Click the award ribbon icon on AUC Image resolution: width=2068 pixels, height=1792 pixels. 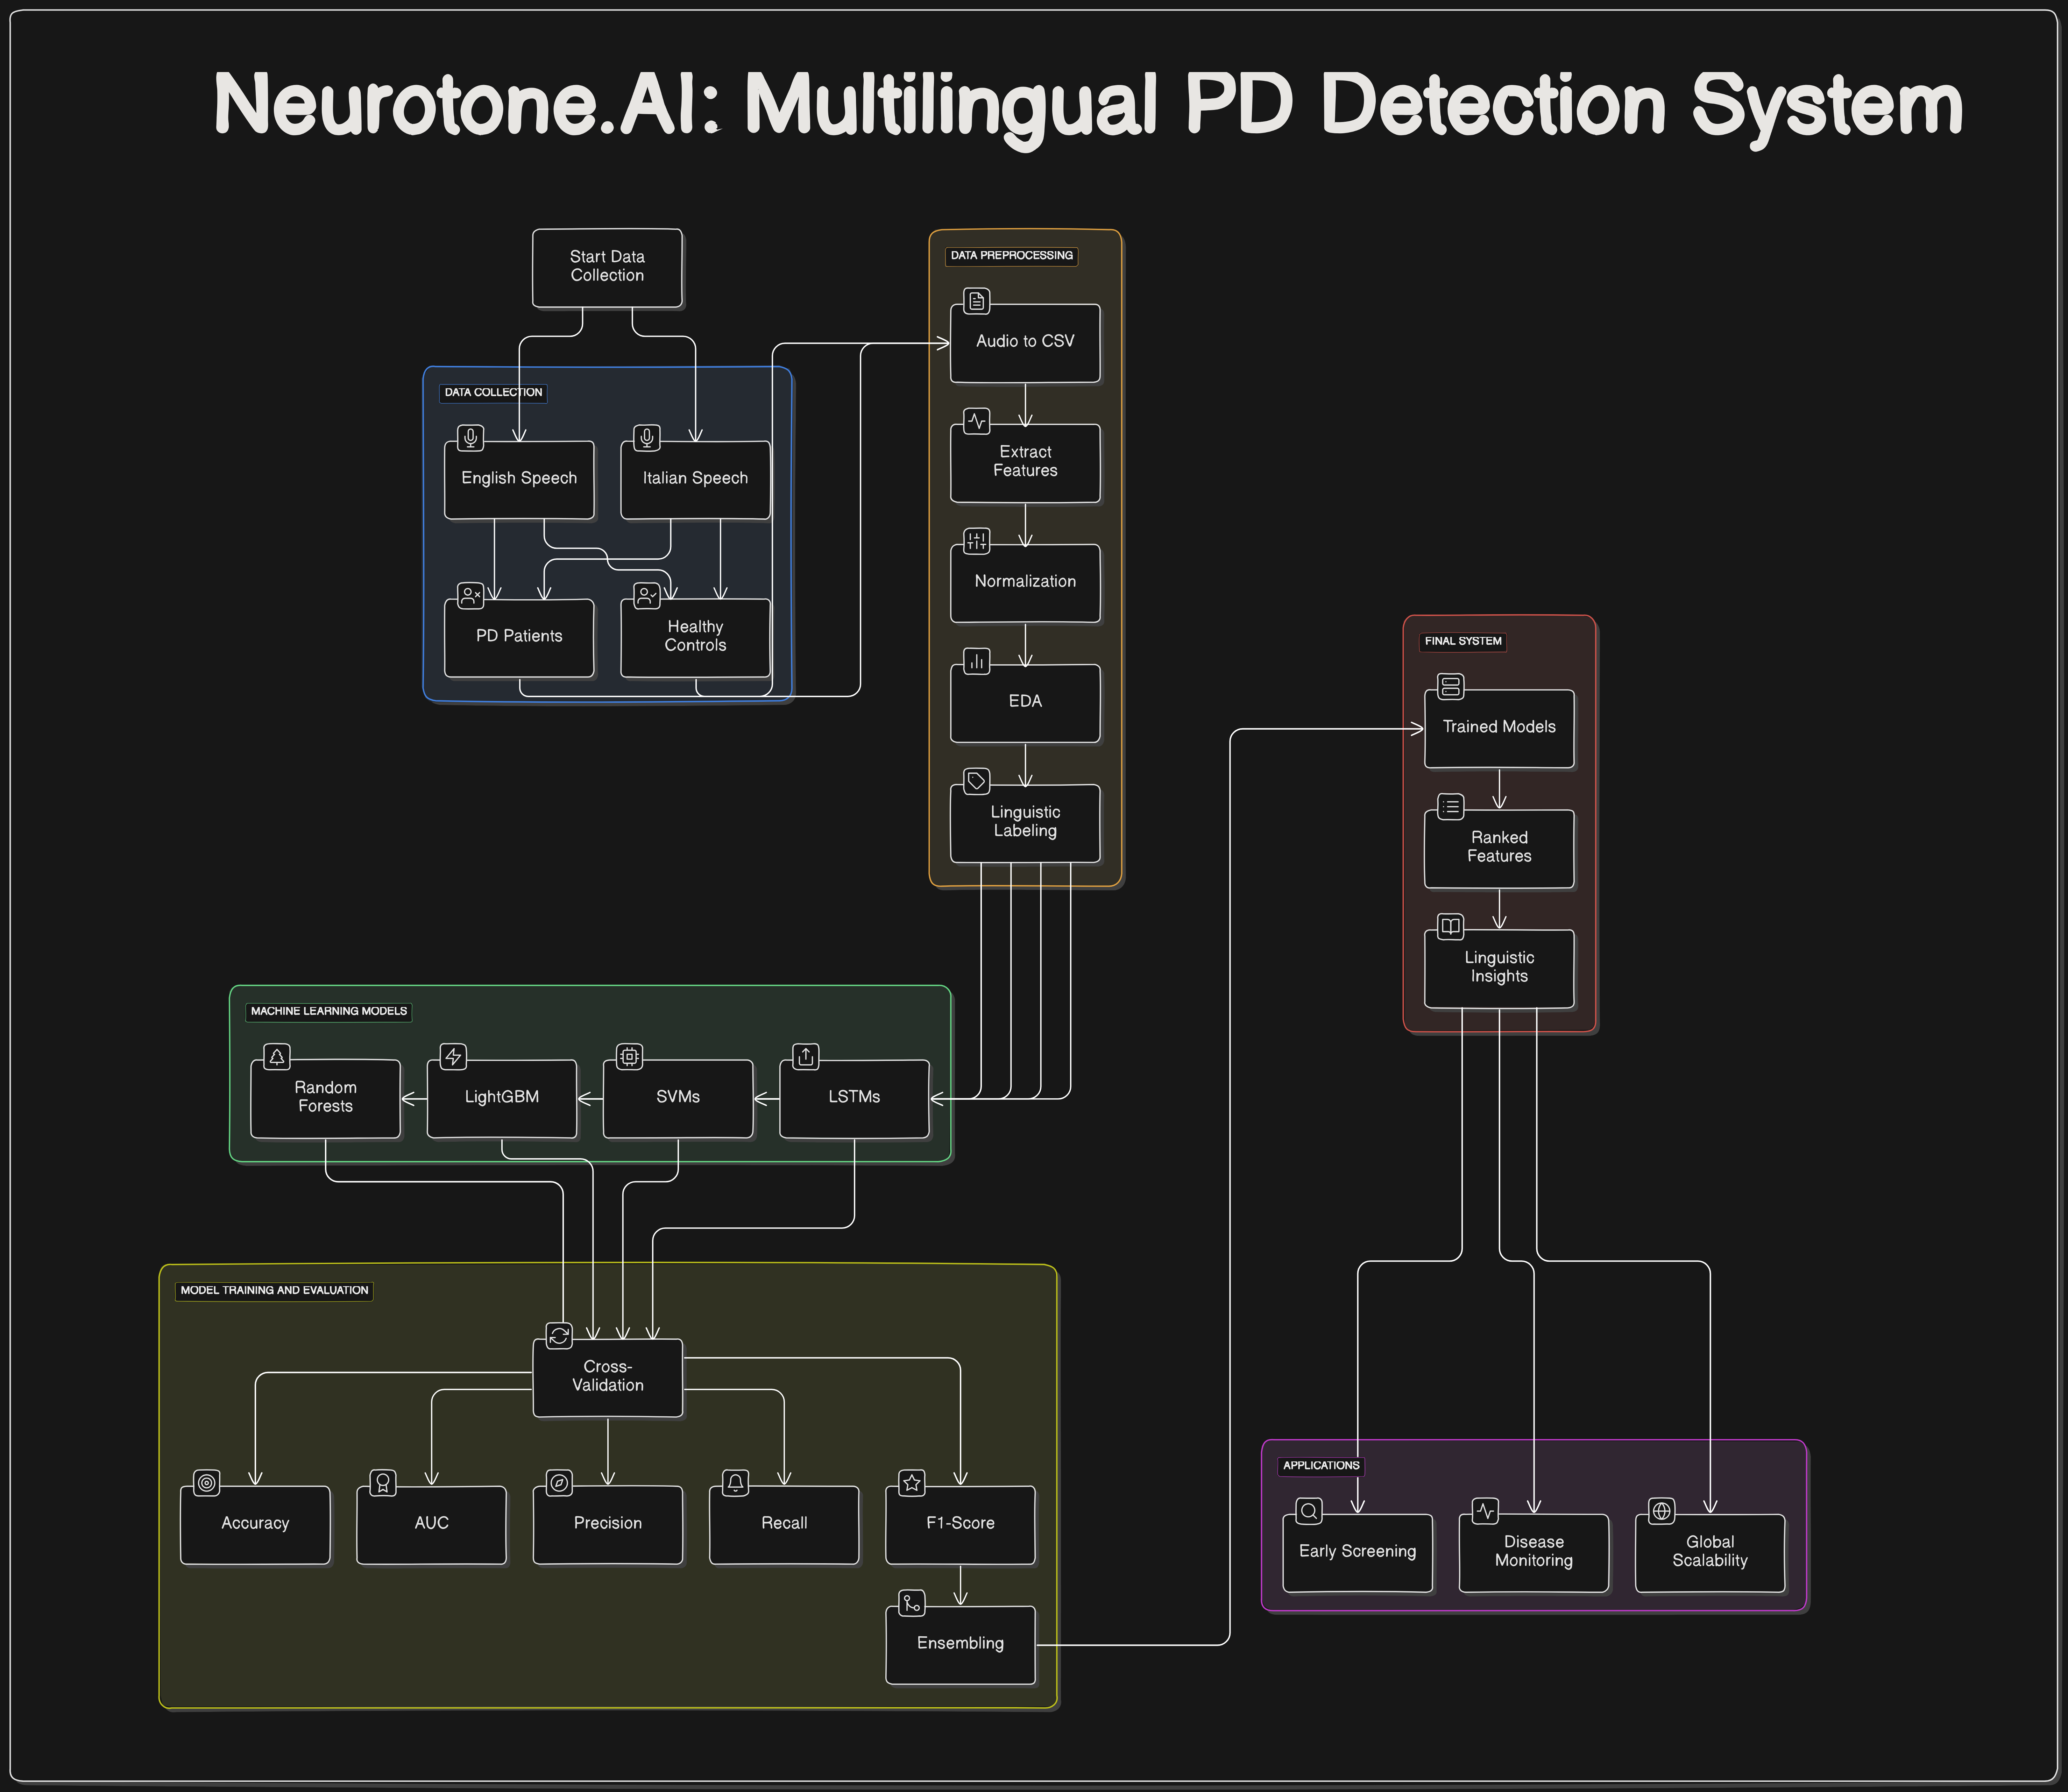pyautogui.click(x=383, y=1483)
